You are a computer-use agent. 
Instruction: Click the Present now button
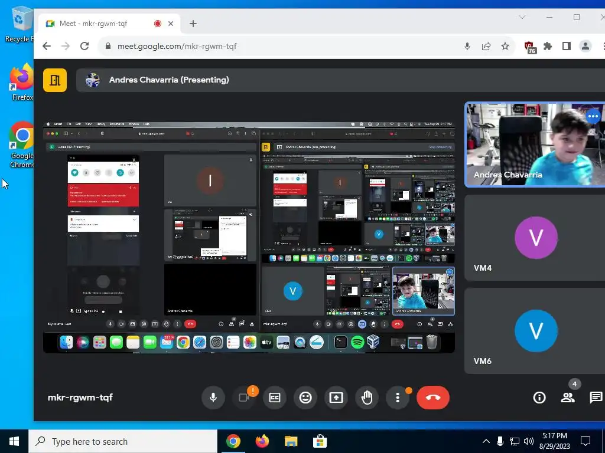click(x=336, y=398)
